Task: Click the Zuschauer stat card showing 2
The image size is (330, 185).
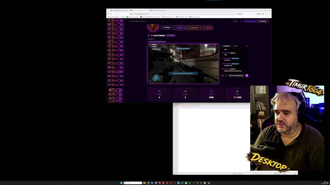Action: [185, 94]
